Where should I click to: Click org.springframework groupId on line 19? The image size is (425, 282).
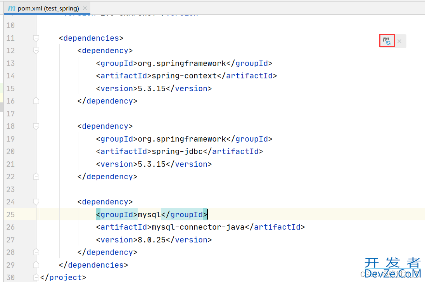pos(182,139)
